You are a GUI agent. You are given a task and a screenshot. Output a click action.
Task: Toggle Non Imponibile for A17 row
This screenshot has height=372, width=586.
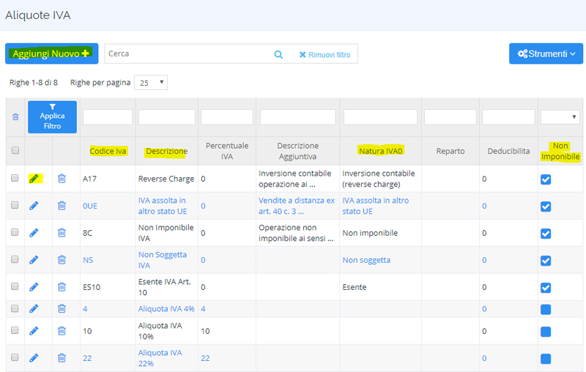(546, 179)
